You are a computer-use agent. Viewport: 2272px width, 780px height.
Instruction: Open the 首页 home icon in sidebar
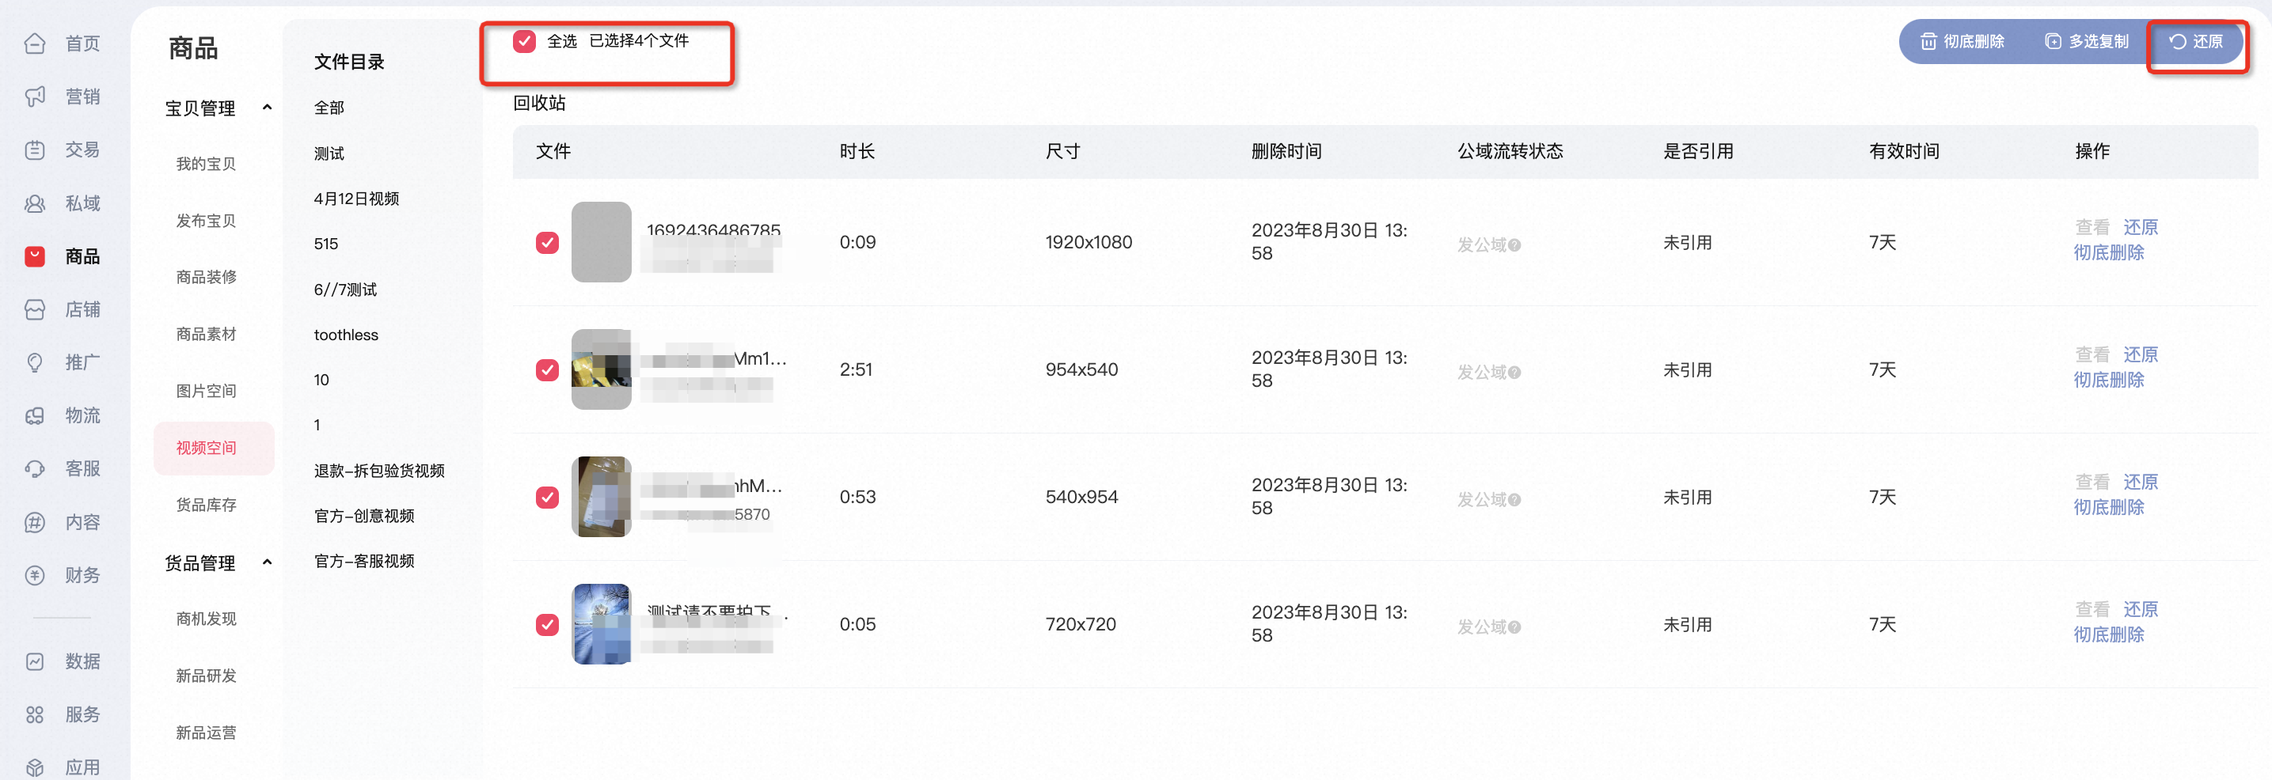[x=34, y=44]
